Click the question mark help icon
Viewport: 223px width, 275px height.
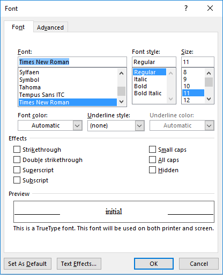pyautogui.click(x=186, y=8)
